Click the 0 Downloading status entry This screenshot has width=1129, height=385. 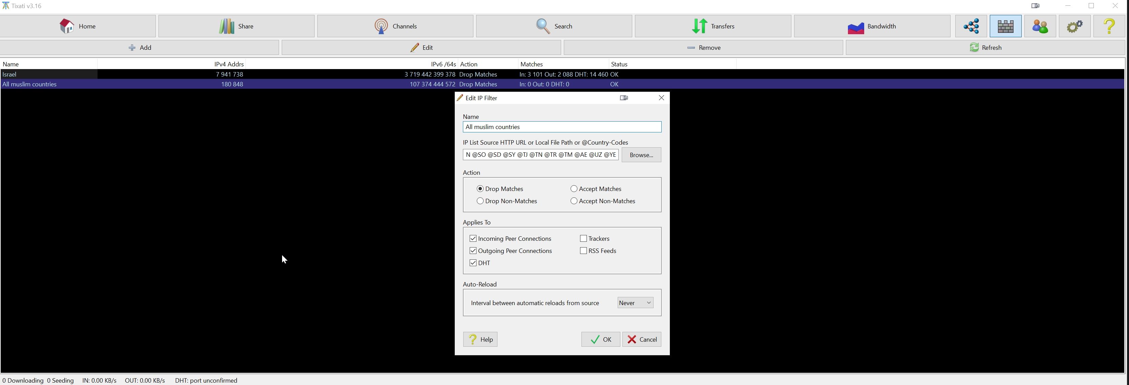coord(23,380)
